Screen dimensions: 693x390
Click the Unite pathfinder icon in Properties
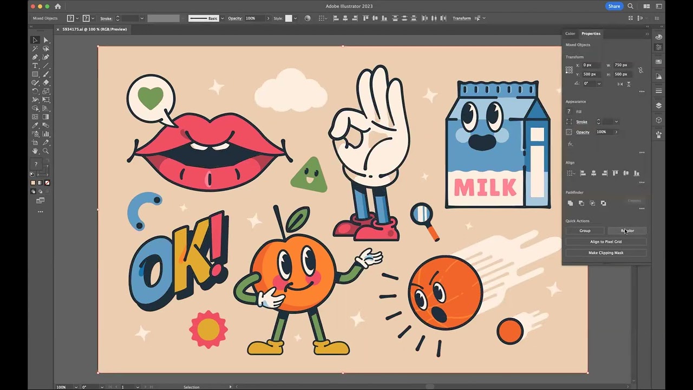point(570,203)
